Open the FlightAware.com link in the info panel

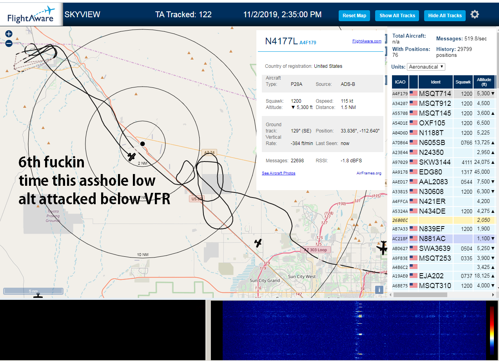(367, 41)
